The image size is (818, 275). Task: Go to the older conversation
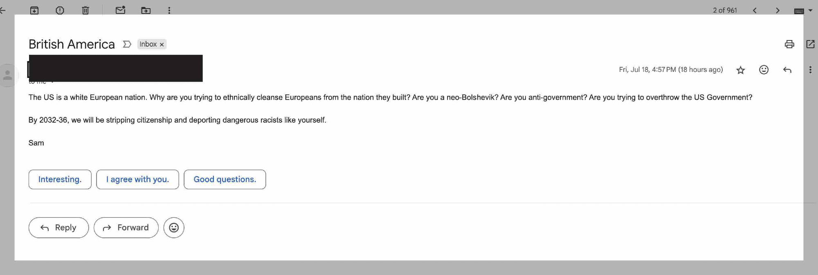coord(778,10)
